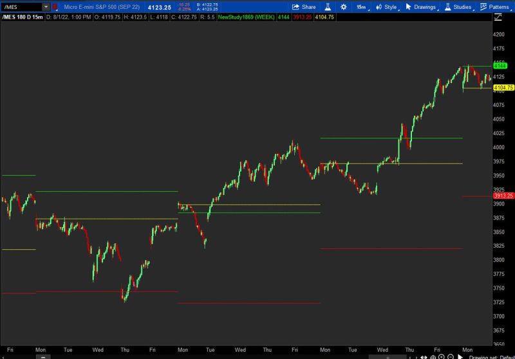Click the O: 4119.75 open value
Viewport: 515px width, 359px height.
click(x=108, y=17)
